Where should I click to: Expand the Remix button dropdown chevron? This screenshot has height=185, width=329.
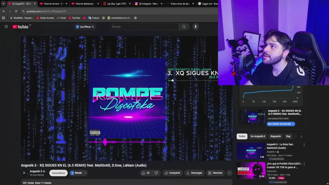tap(85, 173)
